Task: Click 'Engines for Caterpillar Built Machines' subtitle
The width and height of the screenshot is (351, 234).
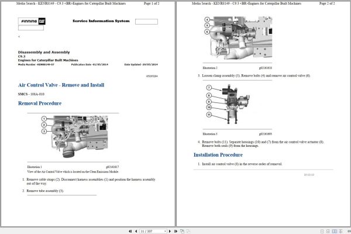Action: click(x=48, y=60)
